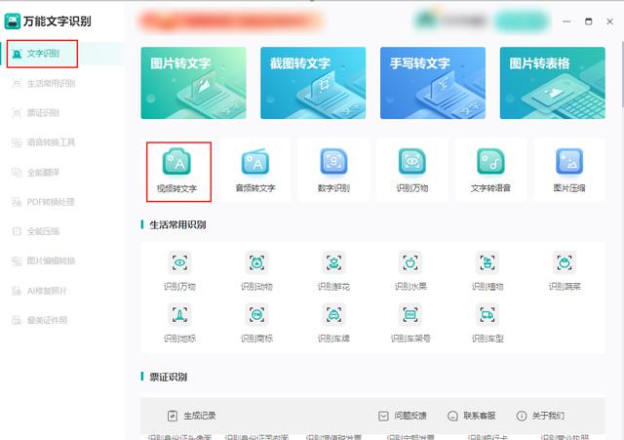
Task: Choose 识别万物 eye icon under 生活常用识别 heading
Action: 179,262
